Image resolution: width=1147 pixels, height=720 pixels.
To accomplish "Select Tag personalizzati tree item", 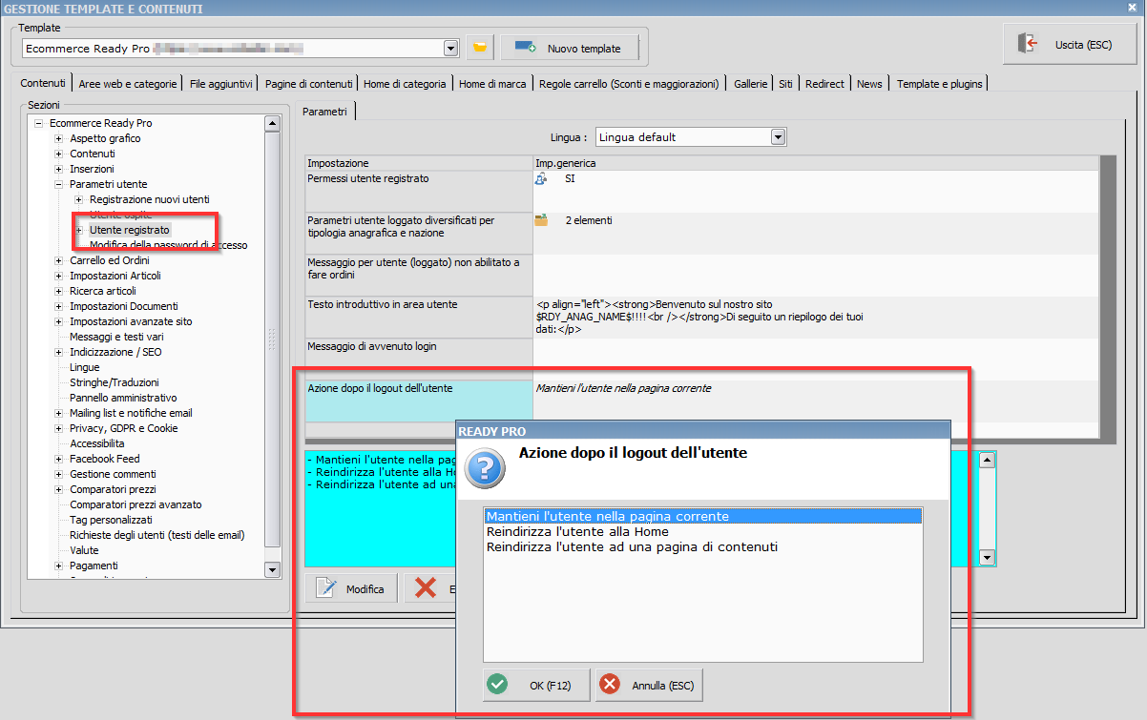I will tap(111, 520).
